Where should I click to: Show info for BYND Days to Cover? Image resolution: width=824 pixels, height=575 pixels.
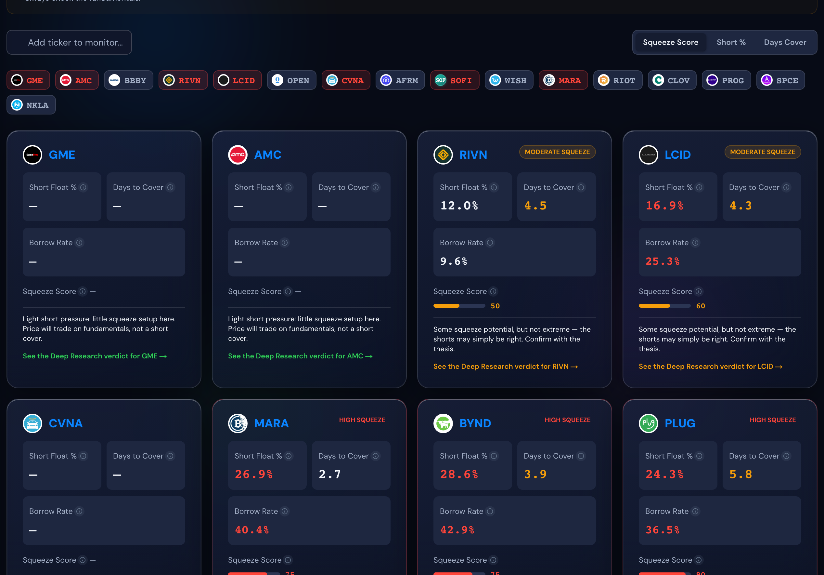[x=581, y=456]
